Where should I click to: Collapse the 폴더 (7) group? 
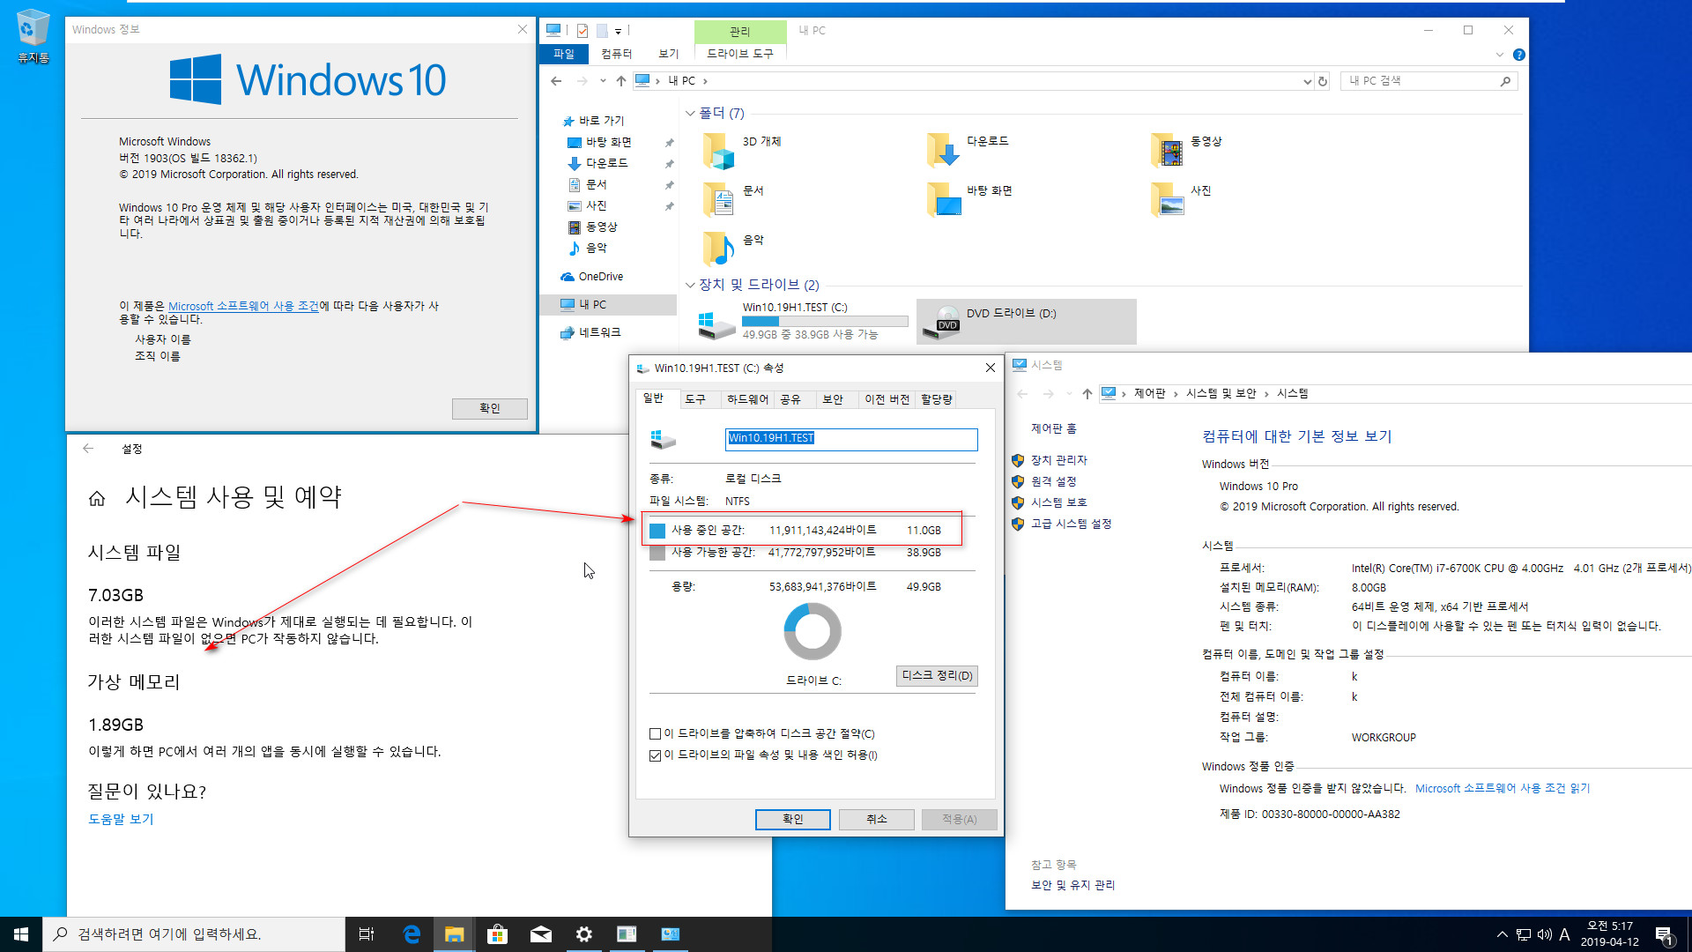coord(690,114)
